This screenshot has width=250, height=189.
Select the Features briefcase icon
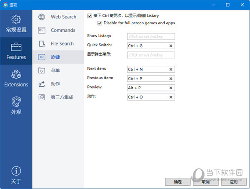click(16, 47)
